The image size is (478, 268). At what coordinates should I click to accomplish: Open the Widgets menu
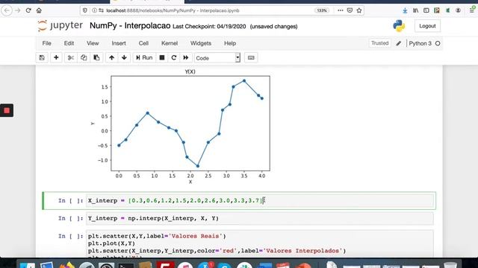201,43
